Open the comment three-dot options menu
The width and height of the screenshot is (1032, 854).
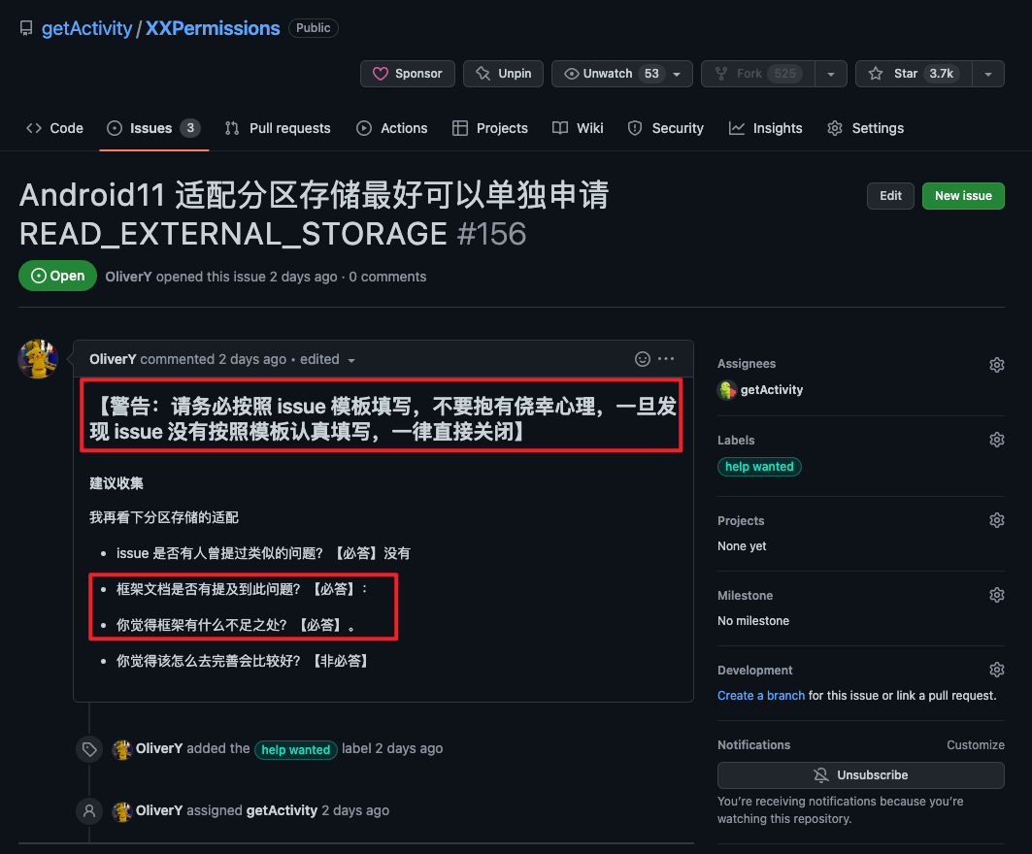(x=666, y=358)
